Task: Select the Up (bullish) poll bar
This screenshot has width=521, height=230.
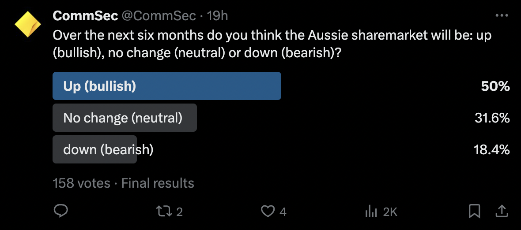Action: pos(166,86)
